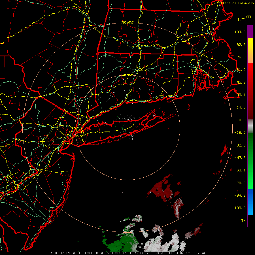Screen dimensions: 255x255
Task: Click the 100 NMI range ring label
Action: pyautogui.click(x=127, y=22)
